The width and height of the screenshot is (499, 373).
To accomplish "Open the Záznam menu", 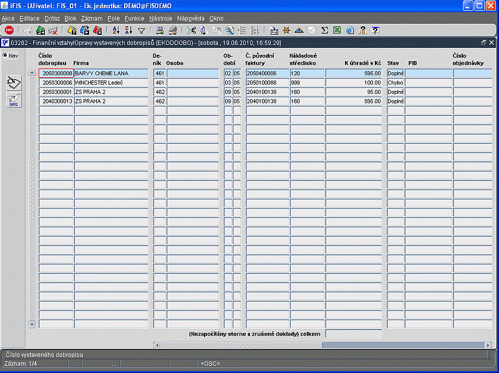I will point(92,19).
